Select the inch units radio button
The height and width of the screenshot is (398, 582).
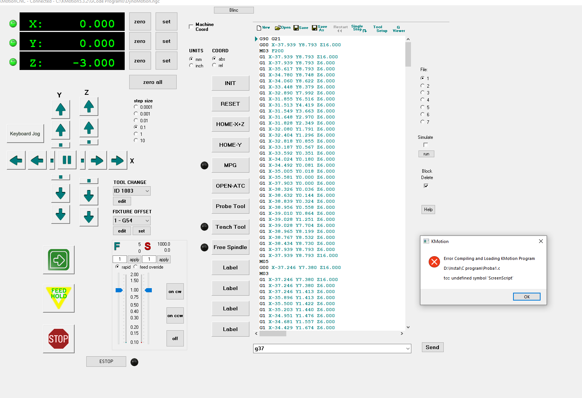pyautogui.click(x=191, y=65)
